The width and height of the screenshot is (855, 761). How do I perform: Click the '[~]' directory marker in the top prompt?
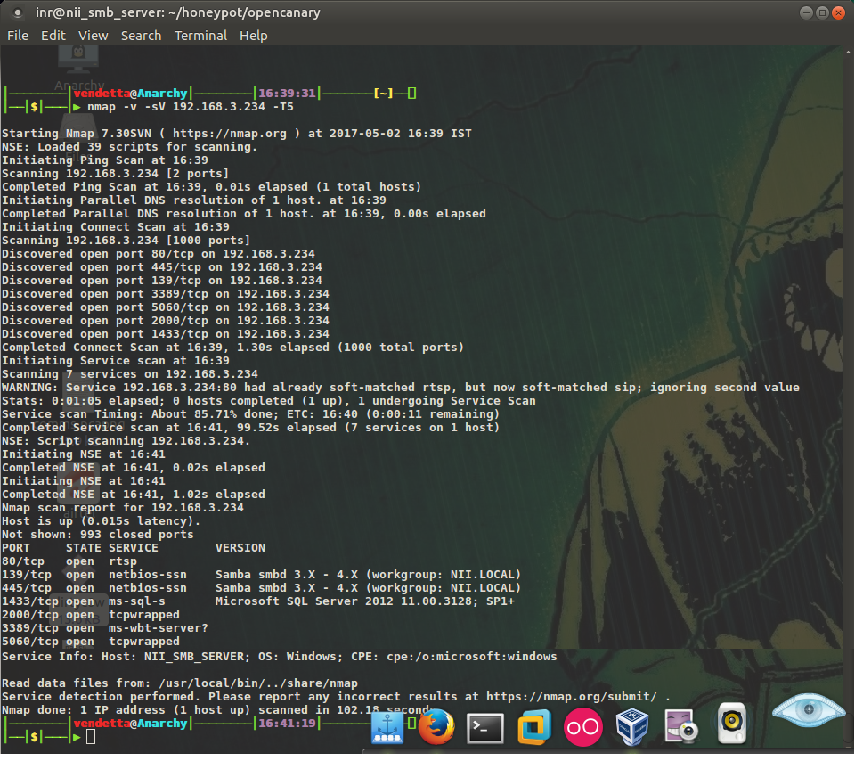383,94
